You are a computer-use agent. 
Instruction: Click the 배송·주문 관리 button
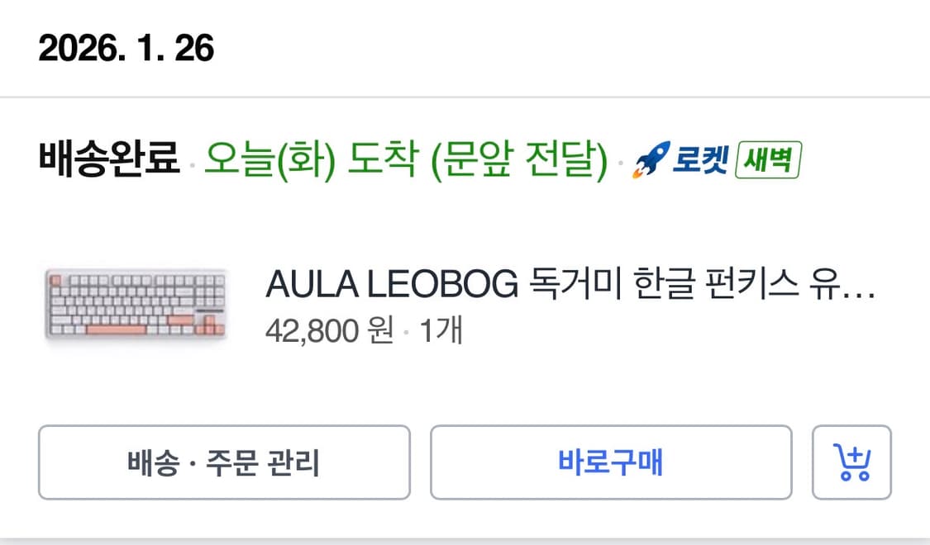click(222, 462)
